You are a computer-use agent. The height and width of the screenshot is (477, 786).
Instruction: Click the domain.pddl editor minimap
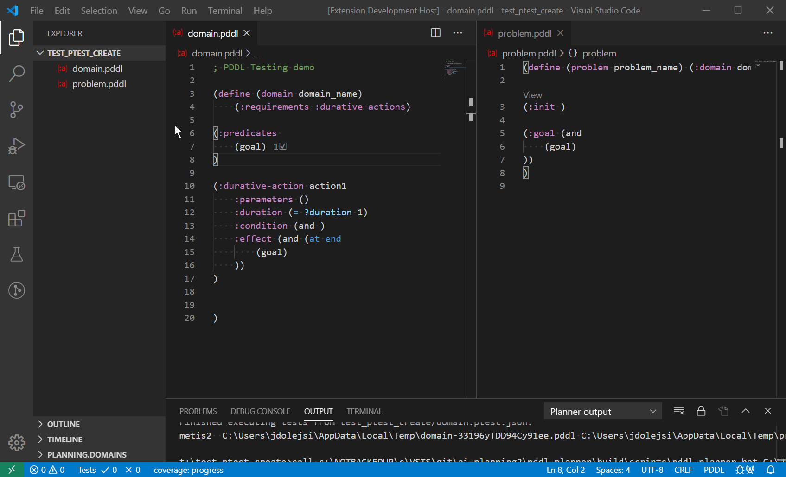click(x=454, y=69)
